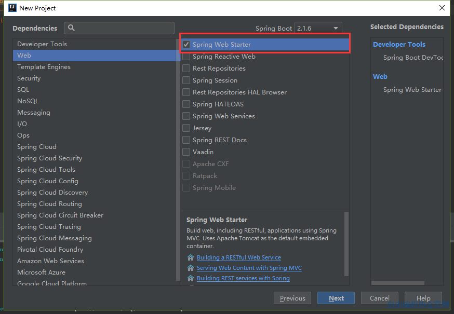454x314 pixels.
Task: Open Building a RESTful Web Service link
Action: [239, 257]
